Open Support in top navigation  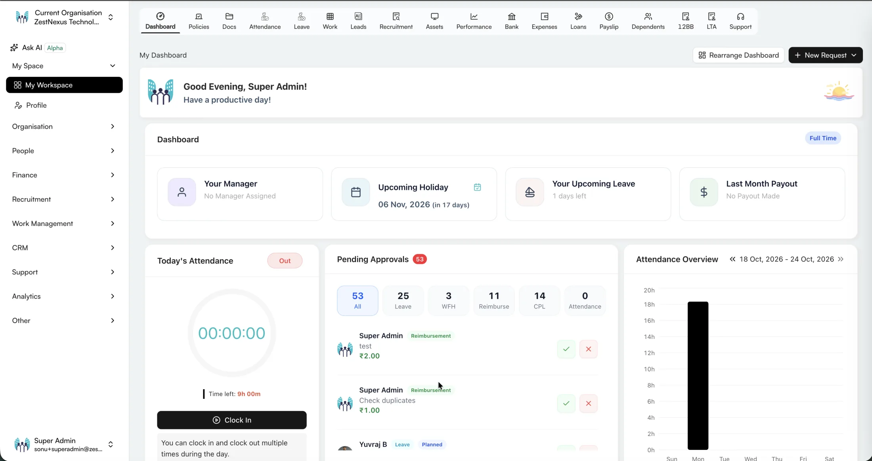coord(740,21)
